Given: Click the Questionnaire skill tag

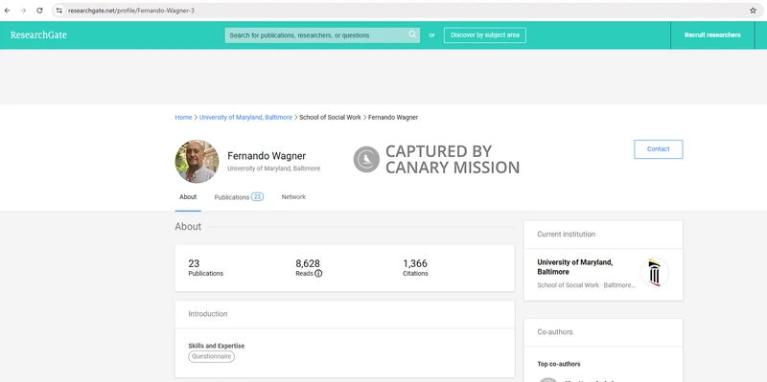Looking at the screenshot, I should coord(211,356).
